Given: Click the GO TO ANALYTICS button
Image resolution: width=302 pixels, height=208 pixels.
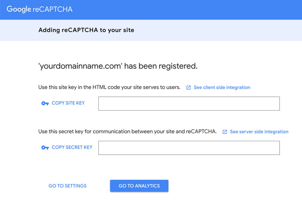Looking at the screenshot, I should coord(139,186).
